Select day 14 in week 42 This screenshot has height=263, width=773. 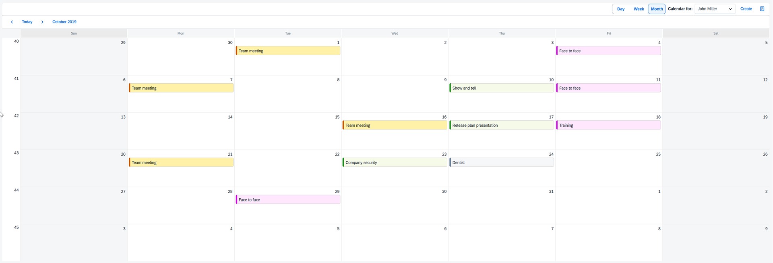click(181, 131)
